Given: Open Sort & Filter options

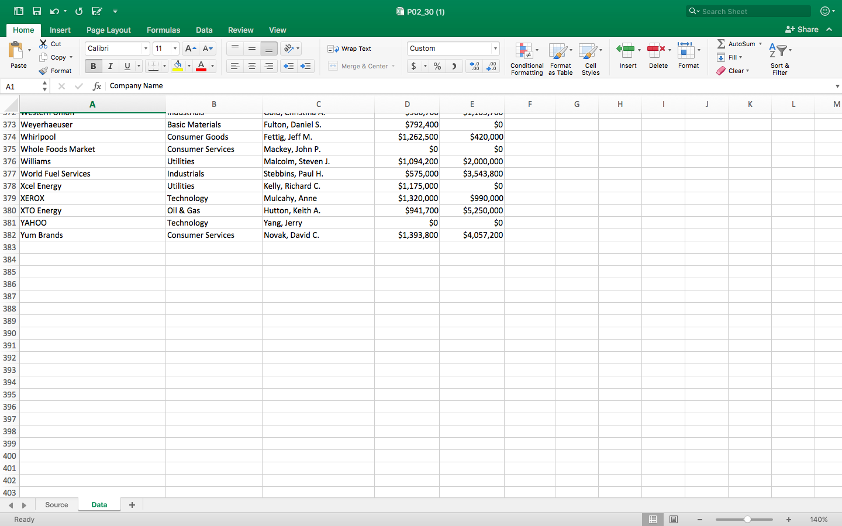Looking at the screenshot, I should click(x=779, y=58).
